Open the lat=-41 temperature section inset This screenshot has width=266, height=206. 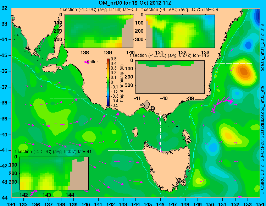pos(54,173)
